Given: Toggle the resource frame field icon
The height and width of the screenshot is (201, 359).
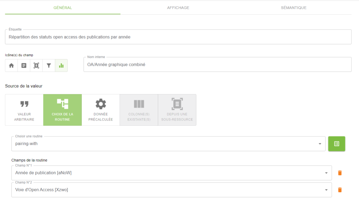Looking at the screenshot, I should [x=36, y=65].
